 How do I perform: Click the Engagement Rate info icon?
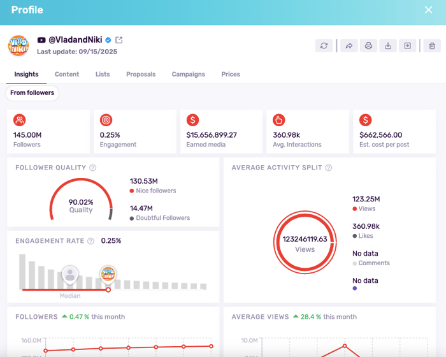tap(90, 241)
